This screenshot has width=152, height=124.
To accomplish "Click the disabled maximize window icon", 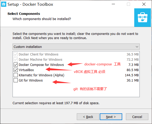I will tap(128, 4).
